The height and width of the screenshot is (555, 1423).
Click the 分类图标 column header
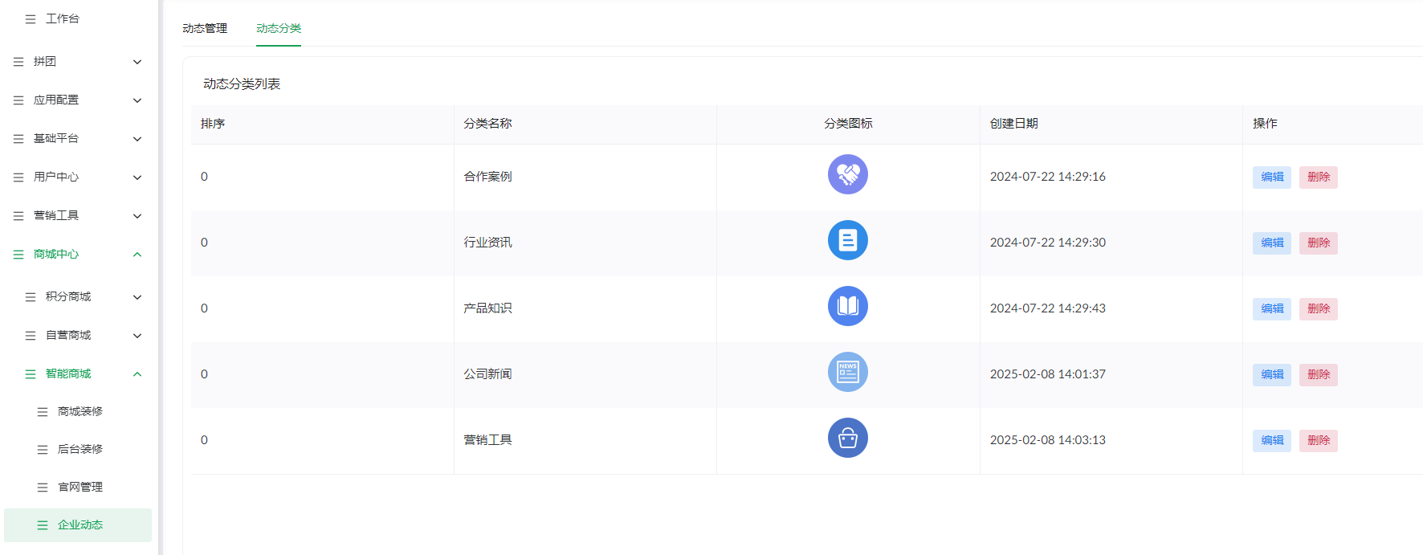pyautogui.click(x=848, y=124)
